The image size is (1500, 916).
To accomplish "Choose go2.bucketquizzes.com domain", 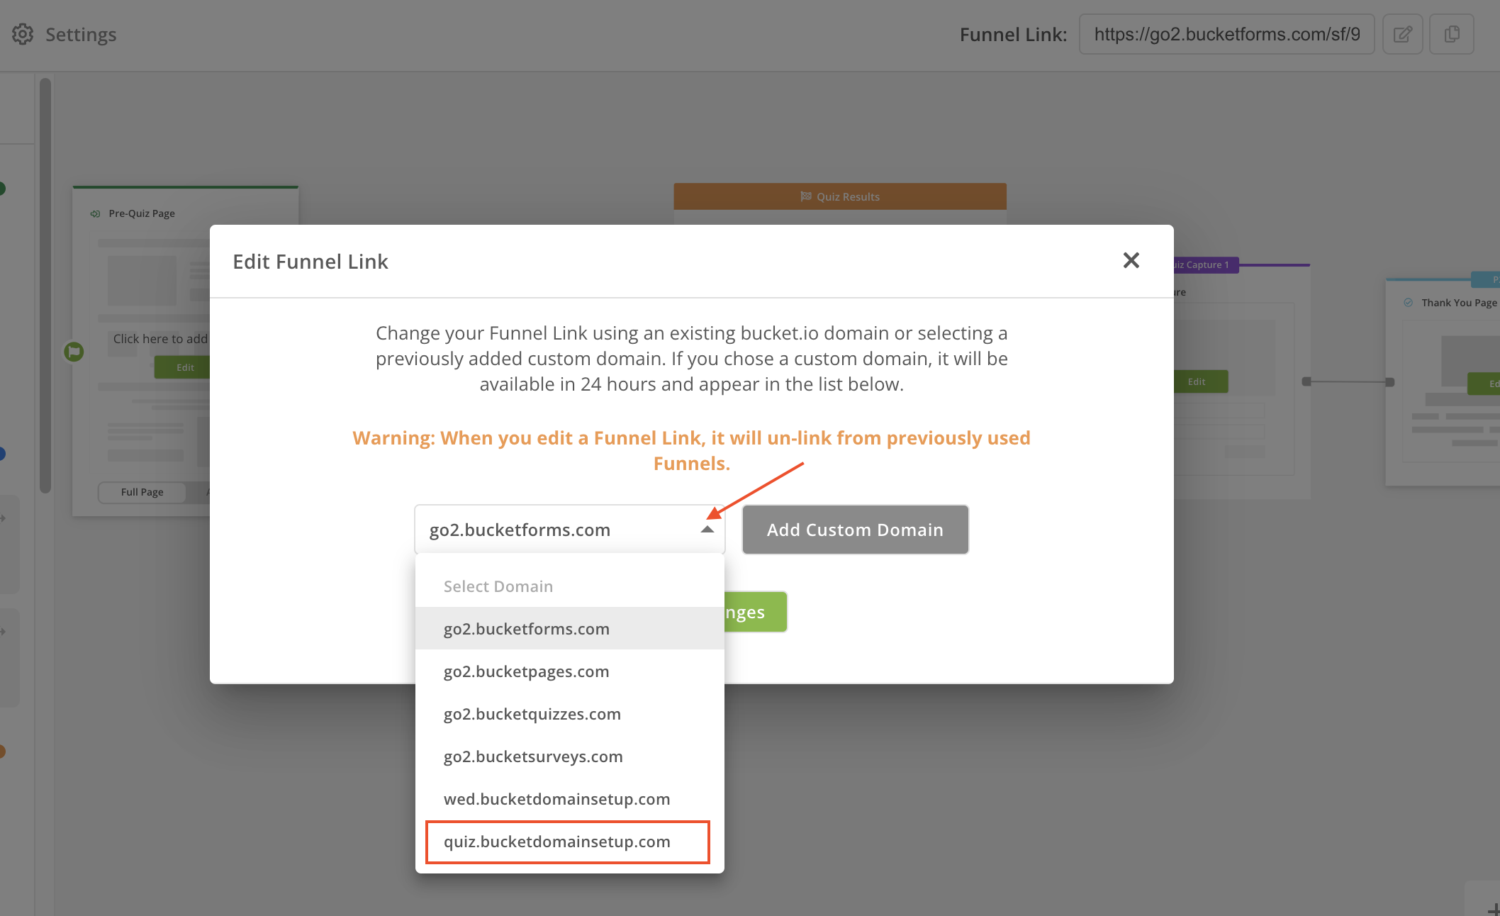I will click(532, 714).
